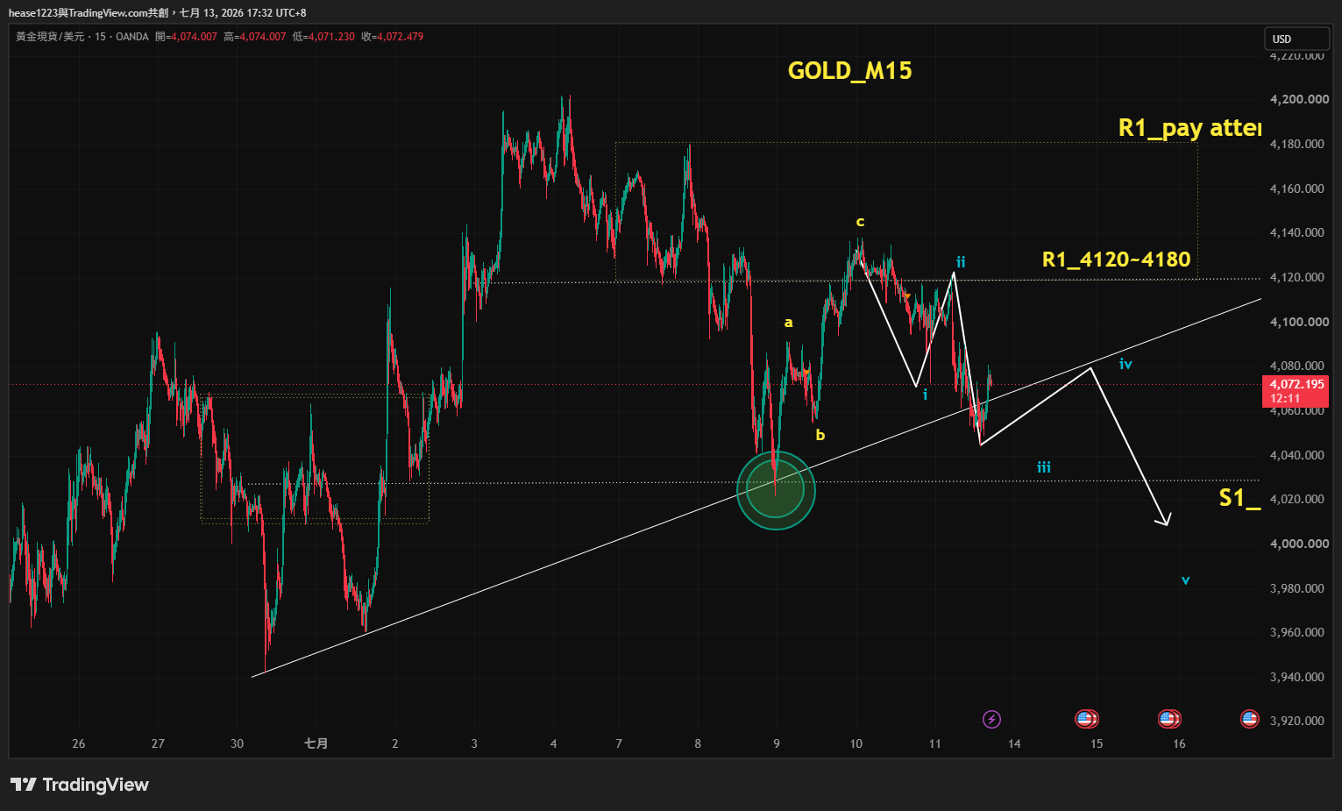Click the 4,020.000 price axis label
This screenshot has width=1342, height=811.
pyautogui.click(x=1296, y=499)
